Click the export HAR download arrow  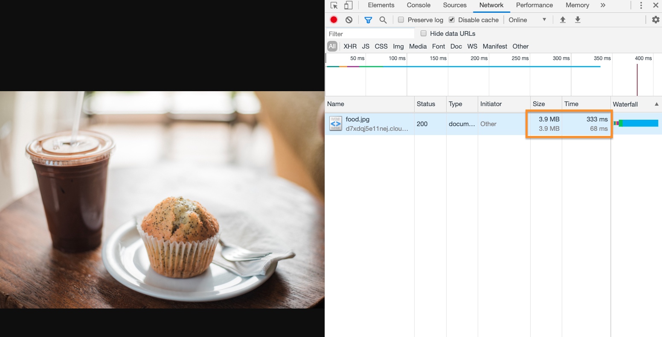coord(578,20)
